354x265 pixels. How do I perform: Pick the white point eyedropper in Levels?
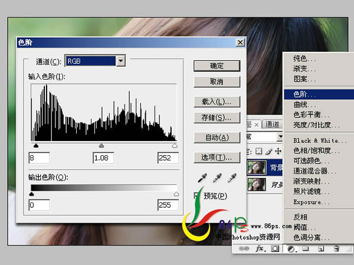pyautogui.click(x=232, y=177)
